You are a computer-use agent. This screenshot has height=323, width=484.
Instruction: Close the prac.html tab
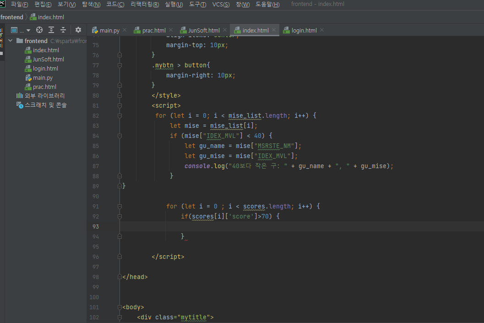click(171, 30)
